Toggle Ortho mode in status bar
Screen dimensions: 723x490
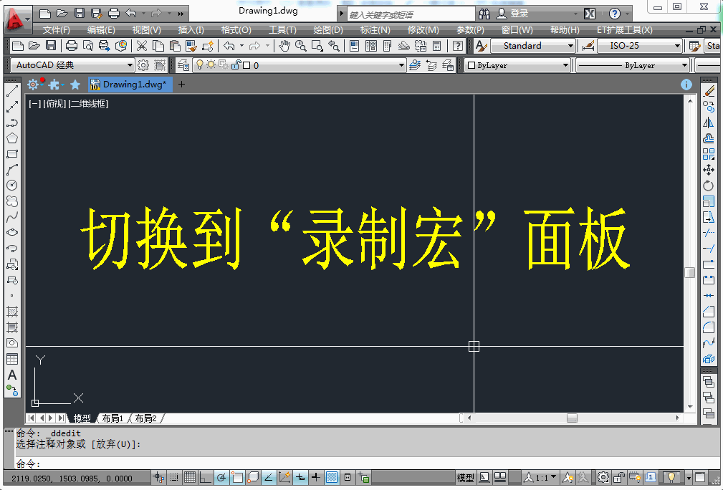(205, 478)
